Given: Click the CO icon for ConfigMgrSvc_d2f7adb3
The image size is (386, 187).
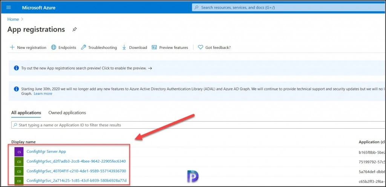Looking at the screenshot, I should 19,162.
